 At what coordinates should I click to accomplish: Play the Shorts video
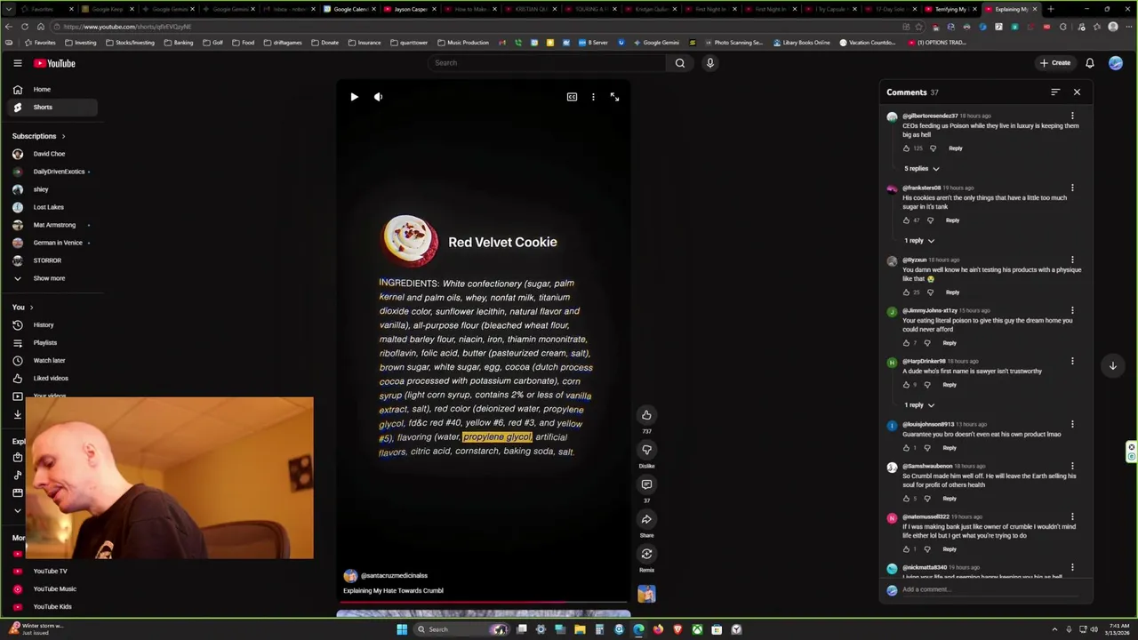pos(354,97)
